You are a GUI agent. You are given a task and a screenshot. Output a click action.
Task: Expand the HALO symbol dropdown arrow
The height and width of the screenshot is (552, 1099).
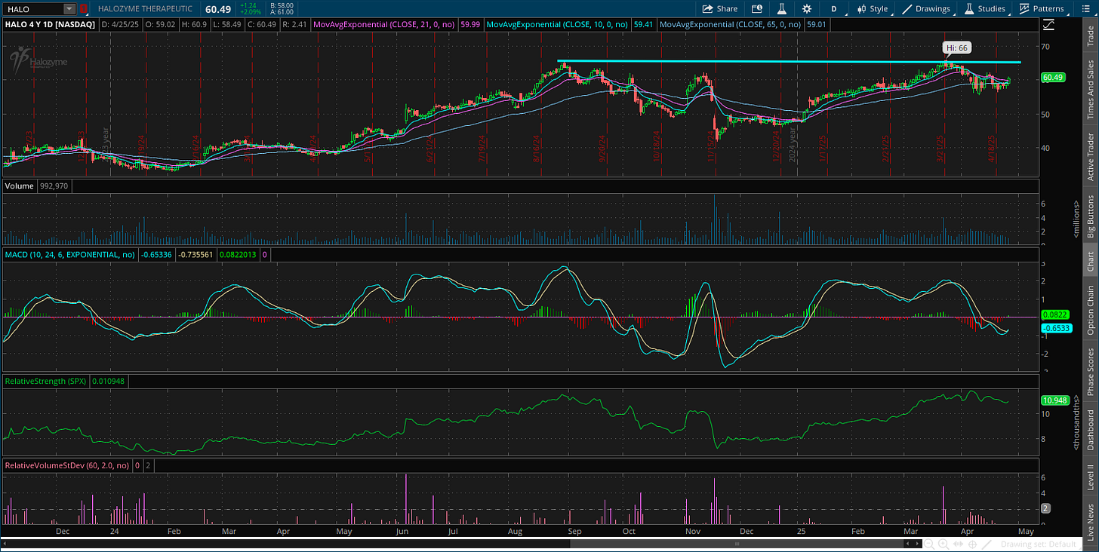(x=69, y=9)
